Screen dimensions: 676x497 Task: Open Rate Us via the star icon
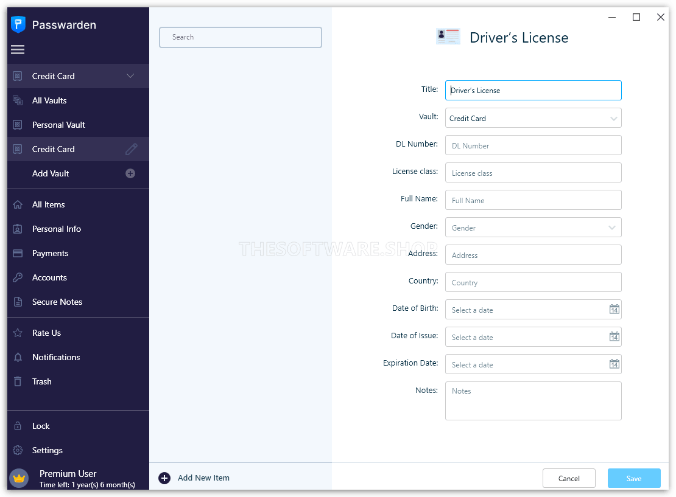click(18, 333)
